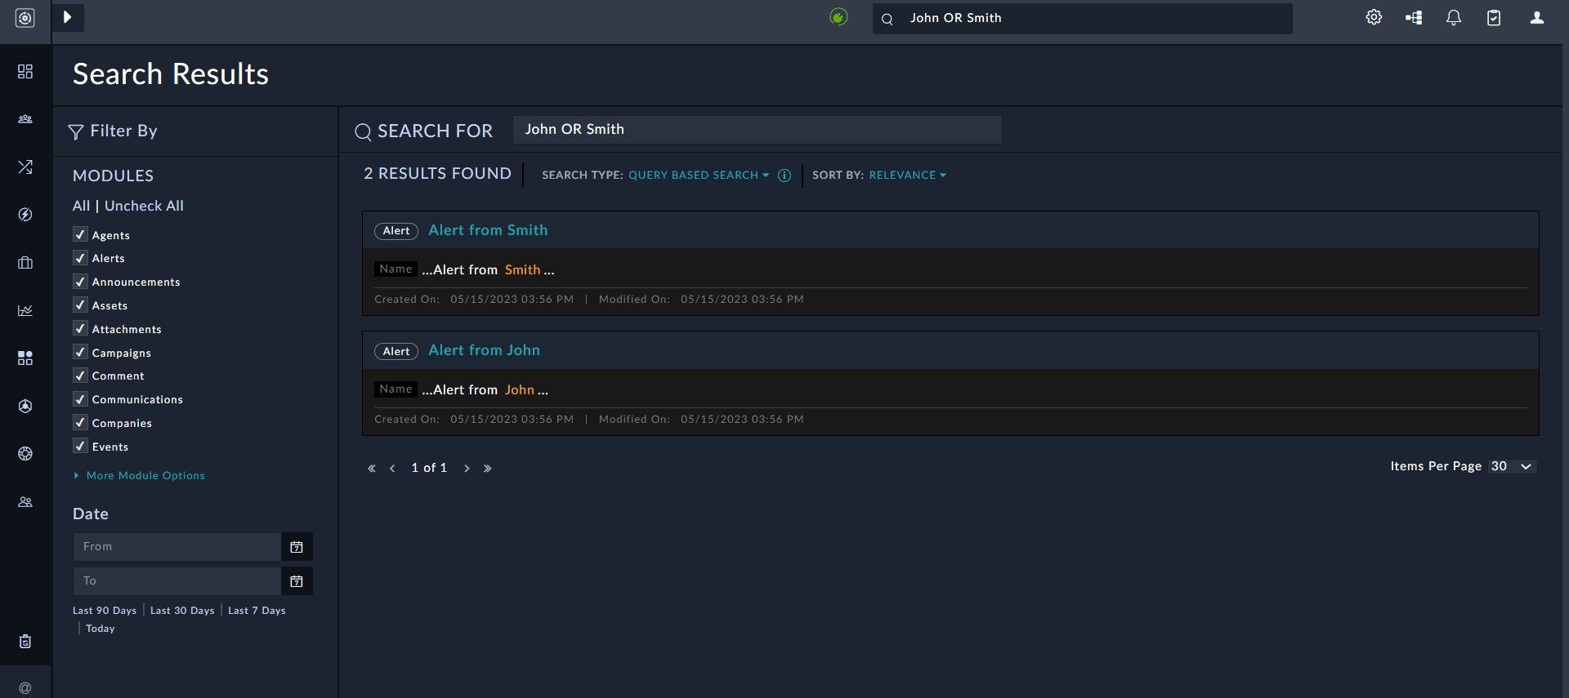Click the @ icon at the sidebar bottom
This screenshot has width=1569, height=698.
tap(25, 688)
